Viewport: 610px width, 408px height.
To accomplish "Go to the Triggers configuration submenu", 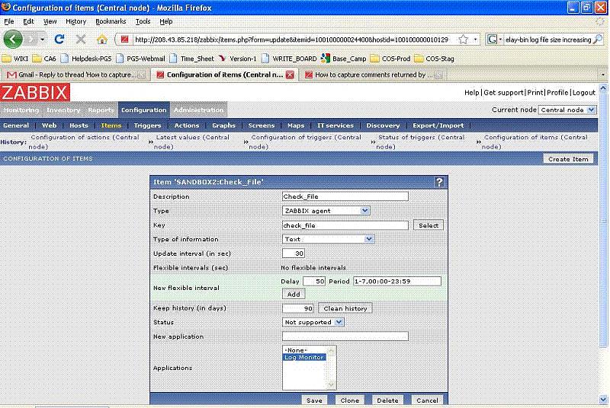I will click(x=147, y=126).
